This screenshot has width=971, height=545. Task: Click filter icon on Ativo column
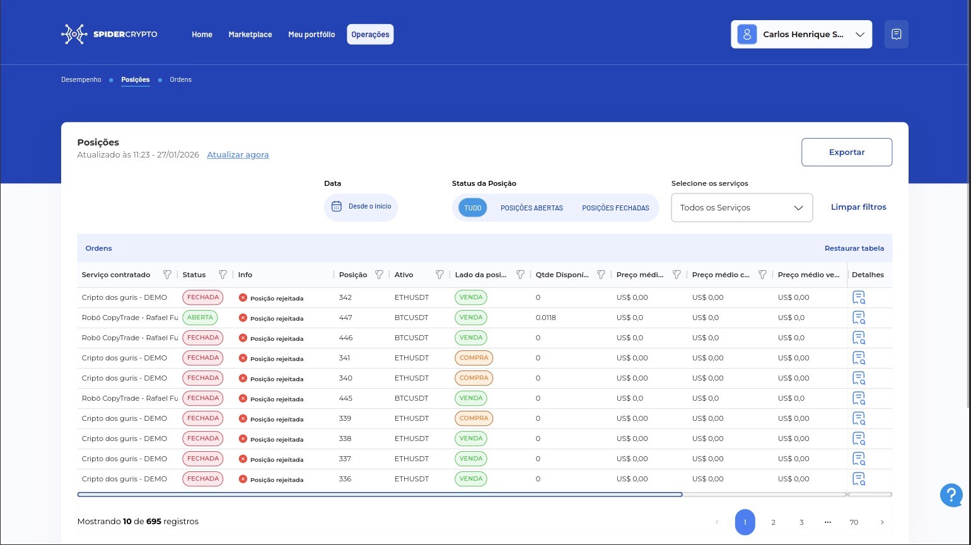point(439,275)
